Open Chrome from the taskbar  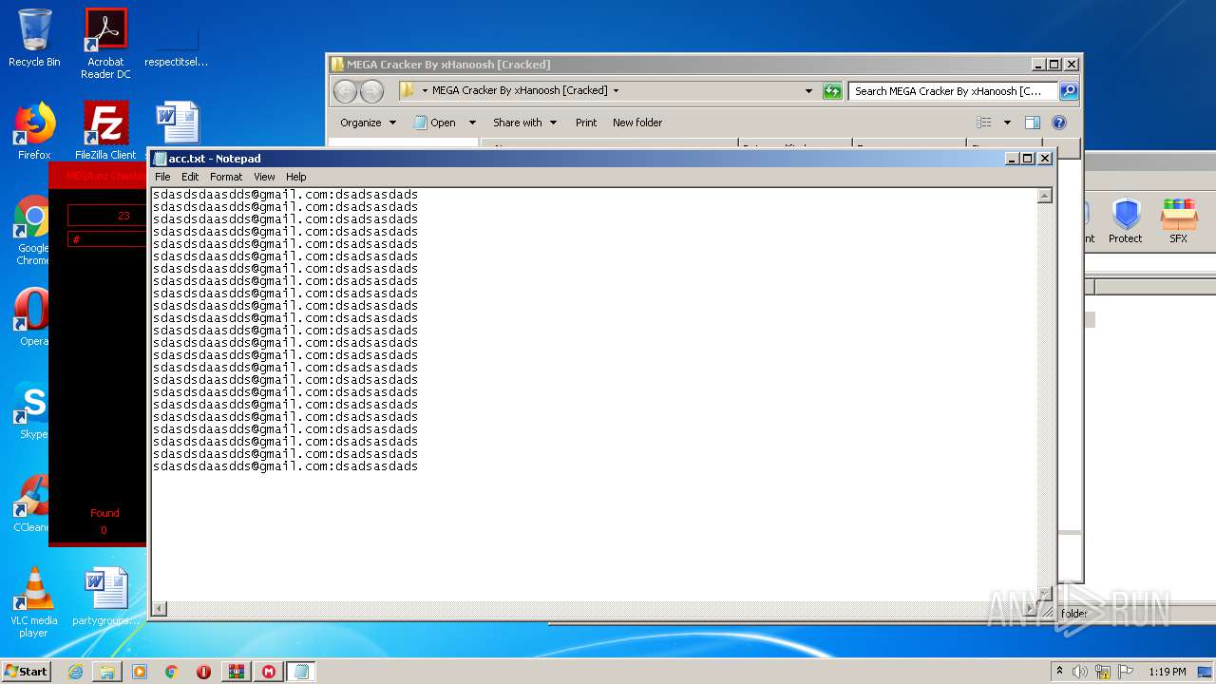click(171, 672)
